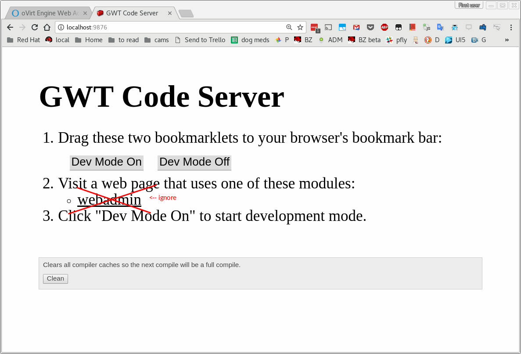Screen dimensions: 521x354
Task: Reload the page
Action: [35, 27]
